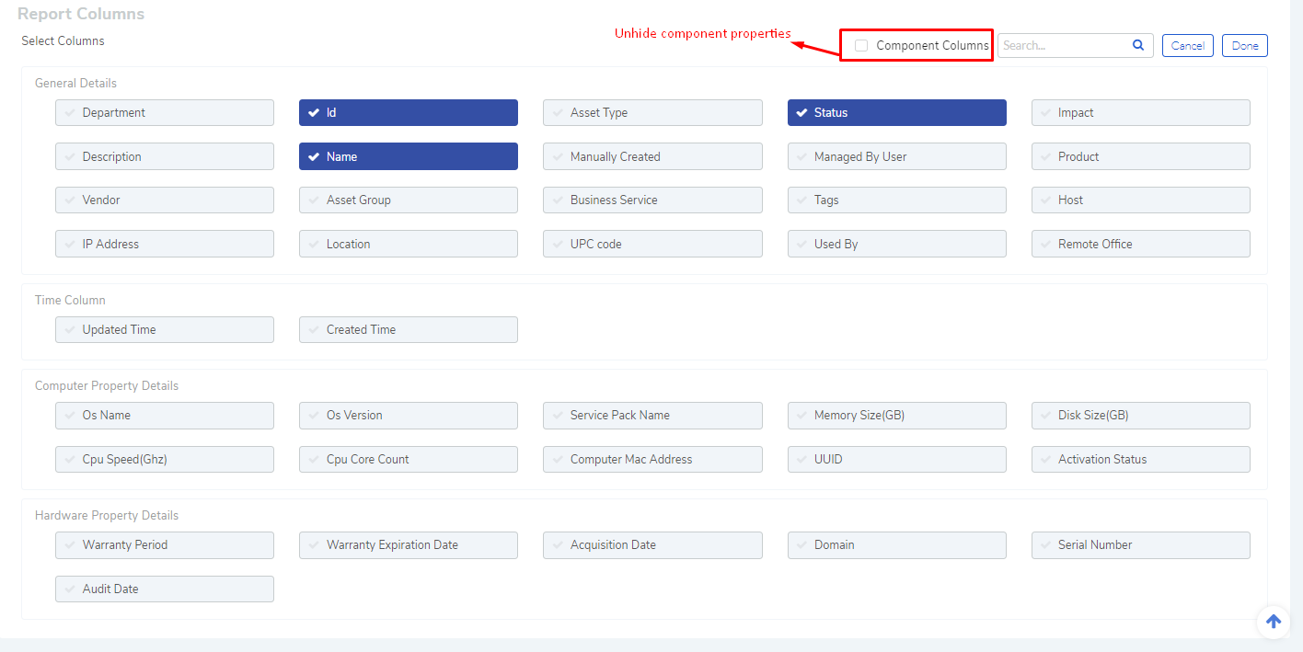Select the Os Name column
The width and height of the screenshot is (1303, 652).
click(165, 415)
